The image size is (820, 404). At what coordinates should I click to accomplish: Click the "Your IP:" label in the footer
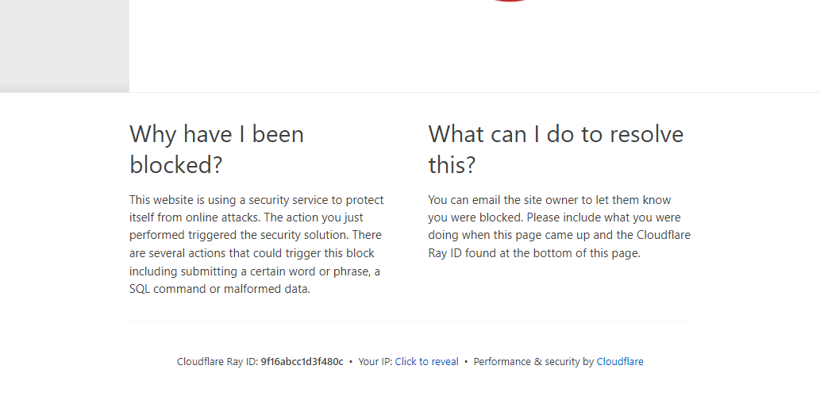(x=375, y=362)
